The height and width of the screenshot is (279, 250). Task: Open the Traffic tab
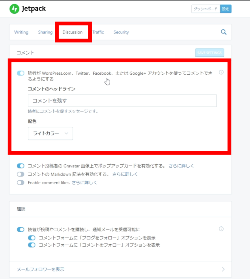pyautogui.click(x=98, y=32)
